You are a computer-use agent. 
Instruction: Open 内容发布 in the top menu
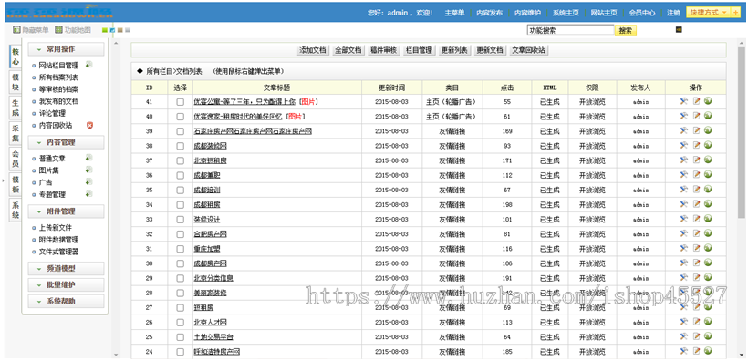[x=489, y=13]
